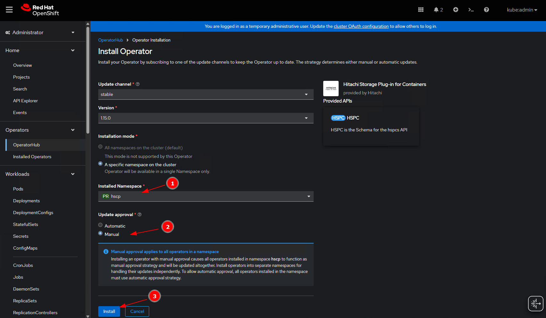Open the Installed Namespace hscp dropdown
This screenshot has width=546, height=318.
tap(206, 196)
